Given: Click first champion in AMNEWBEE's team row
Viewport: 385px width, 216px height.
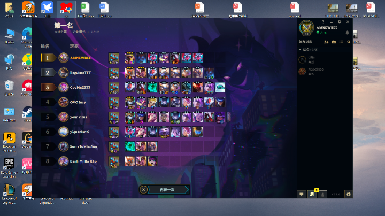Looking at the screenshot, I should pos(129,58).
